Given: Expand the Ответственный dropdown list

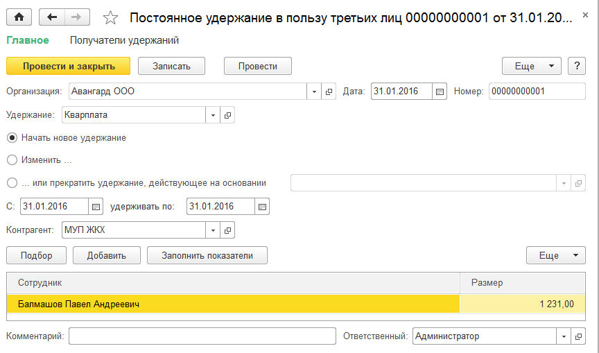Looking at the screenshot, I should [x=564, y=336].
